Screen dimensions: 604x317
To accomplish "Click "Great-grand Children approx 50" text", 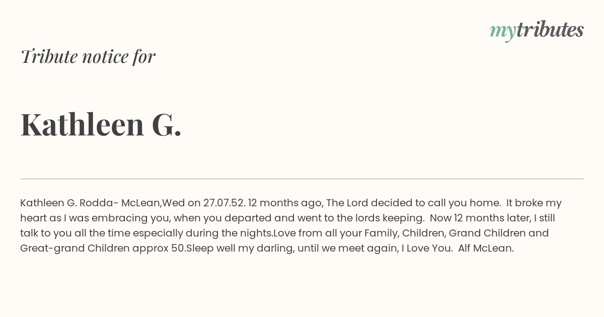I will pyautogui.click(x=103, y=248).
